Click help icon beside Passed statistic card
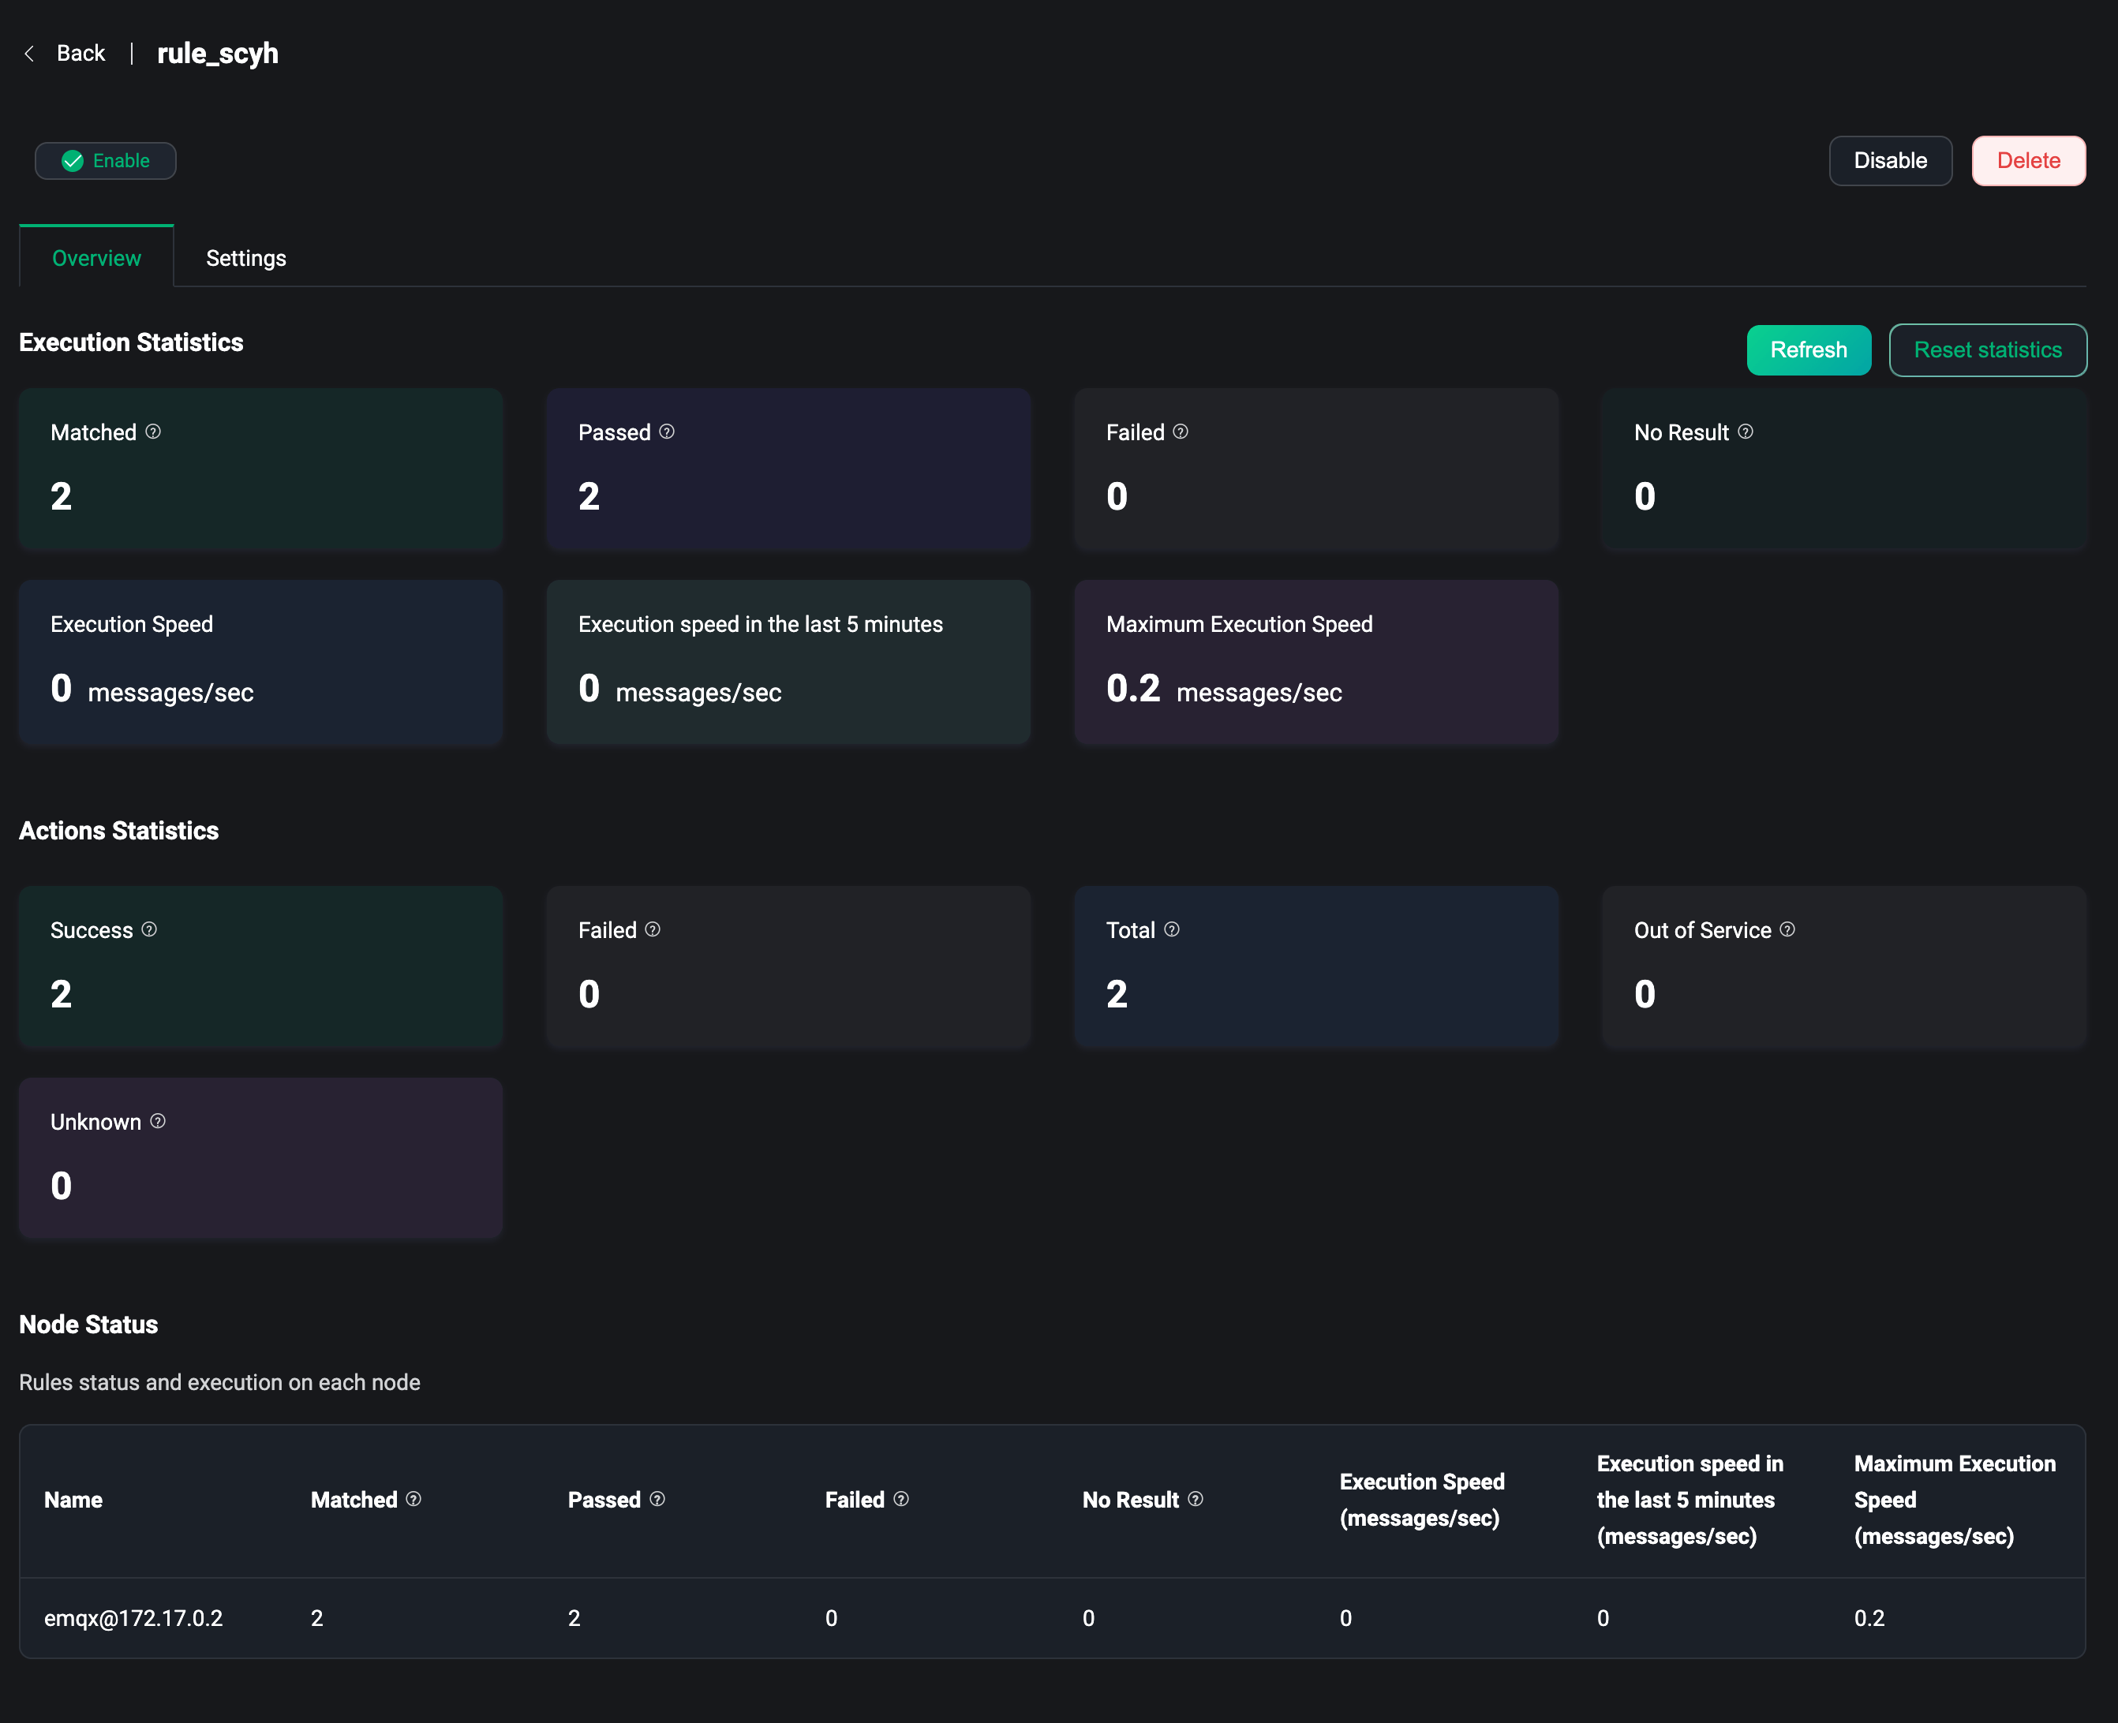 point(667,432)
